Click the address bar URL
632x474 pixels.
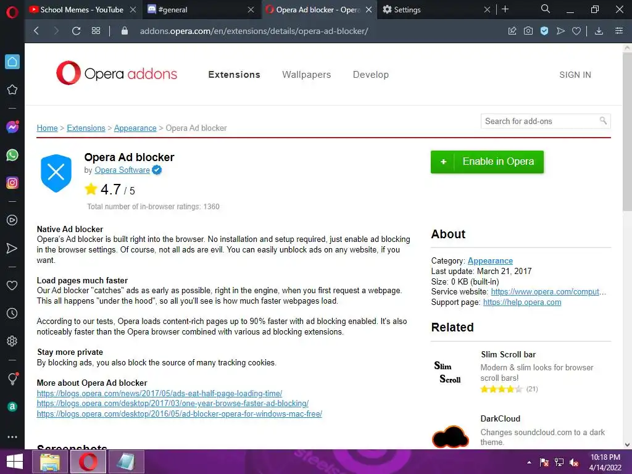pos(254,31)
